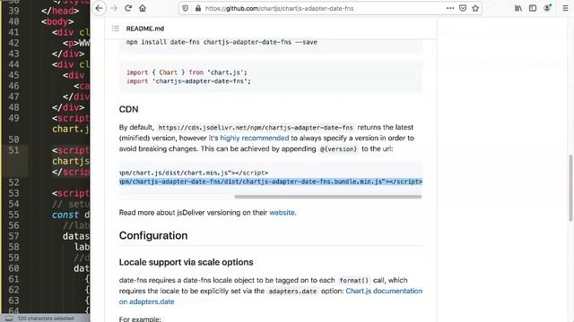This screenshot has width=574, height=322.
Task: Click line number 51 in the editor
Action: (13, 150)
